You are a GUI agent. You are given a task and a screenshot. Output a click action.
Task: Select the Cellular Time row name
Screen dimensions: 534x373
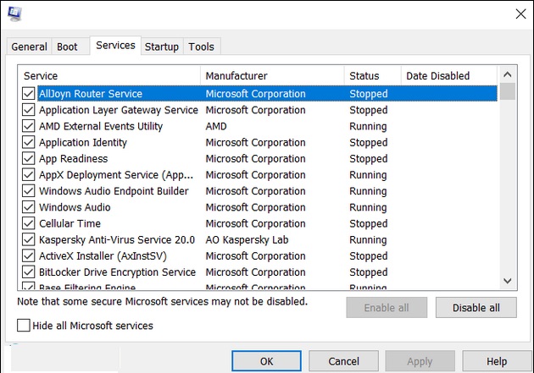coord(70,223)
